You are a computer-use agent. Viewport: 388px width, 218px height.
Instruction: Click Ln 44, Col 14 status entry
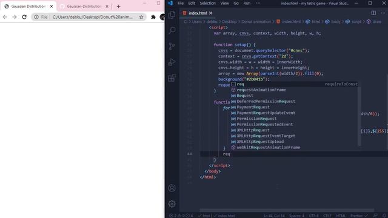click(274, 216)
